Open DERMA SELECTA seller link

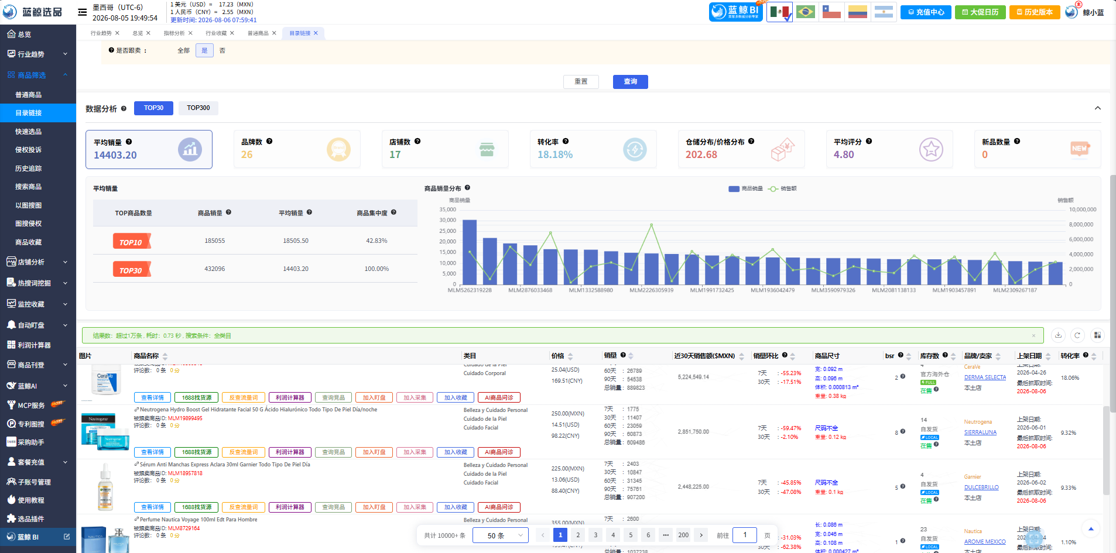tap(985, 377)
